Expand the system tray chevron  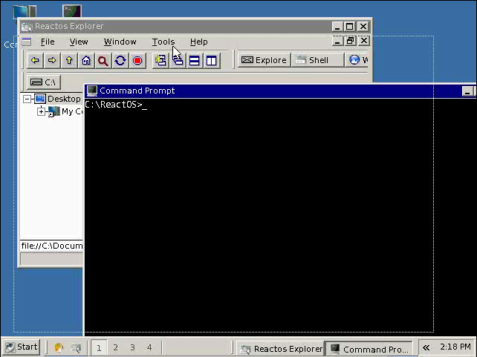click(x=426, y=347)
